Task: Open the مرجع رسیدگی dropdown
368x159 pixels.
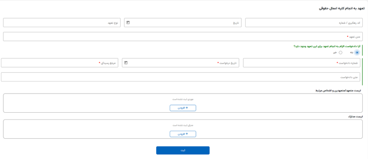Action: coord(60,63)
